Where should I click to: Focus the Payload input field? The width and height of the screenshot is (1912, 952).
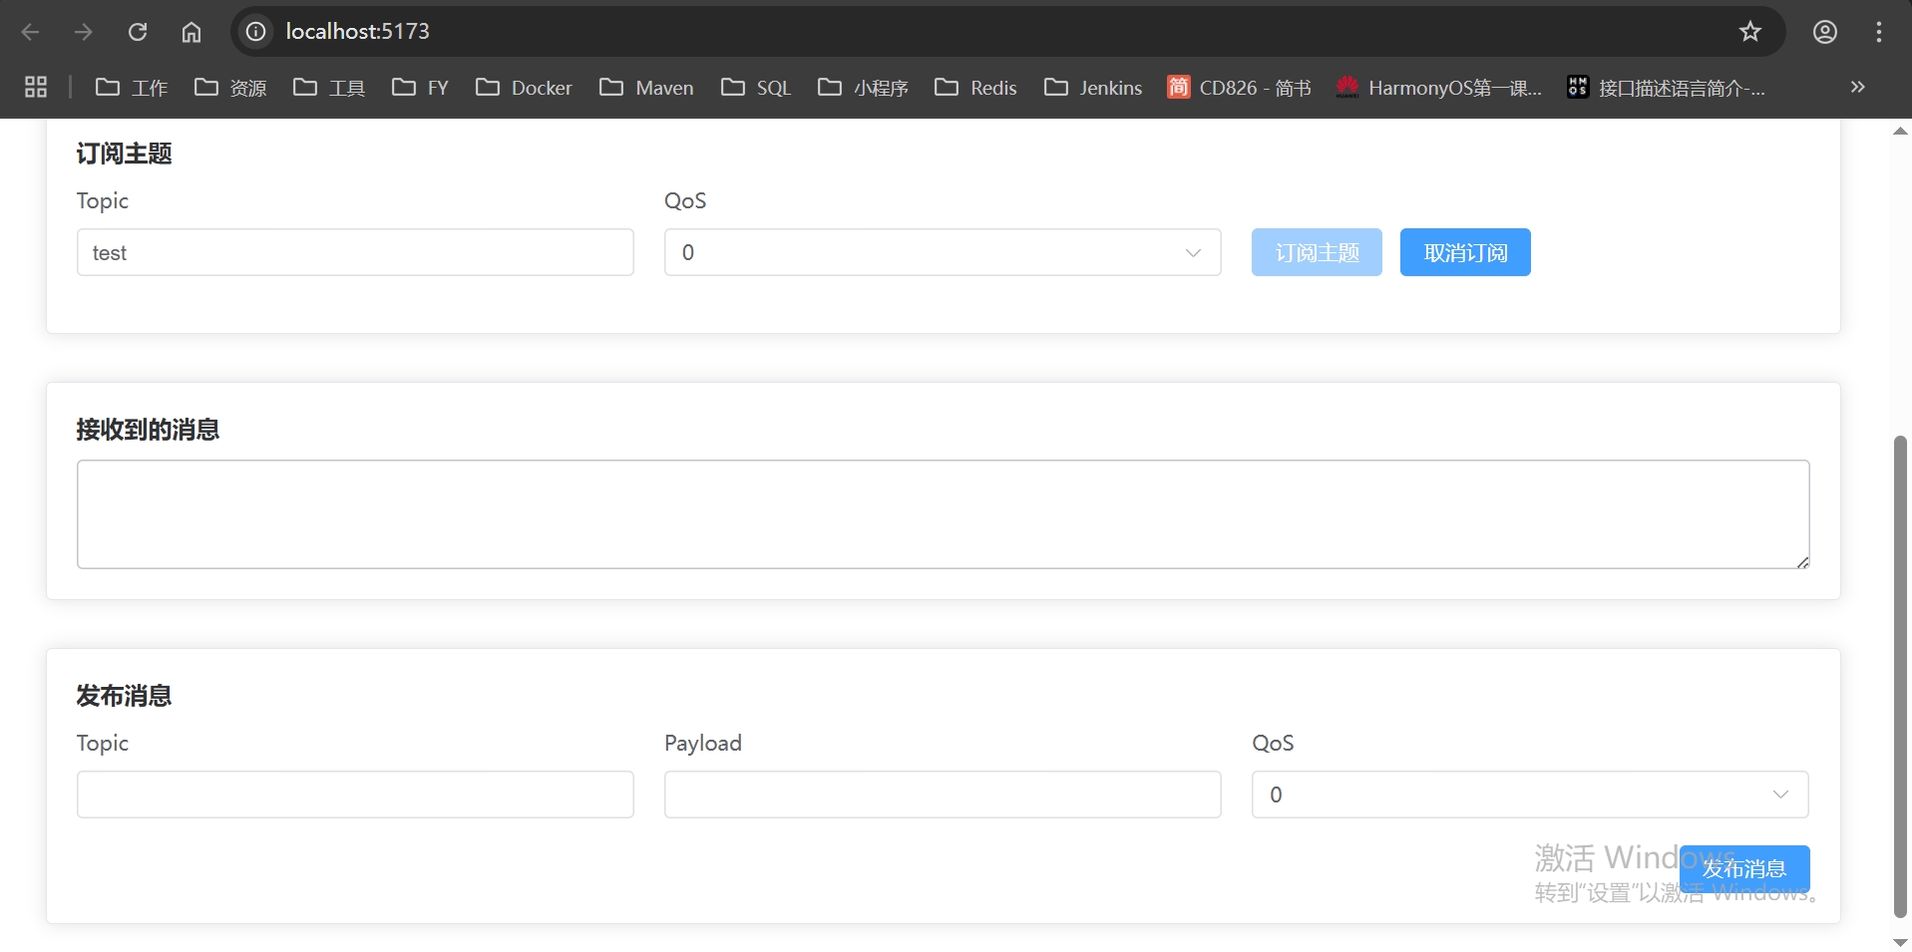pyautogui.click(x=943, y=794)
